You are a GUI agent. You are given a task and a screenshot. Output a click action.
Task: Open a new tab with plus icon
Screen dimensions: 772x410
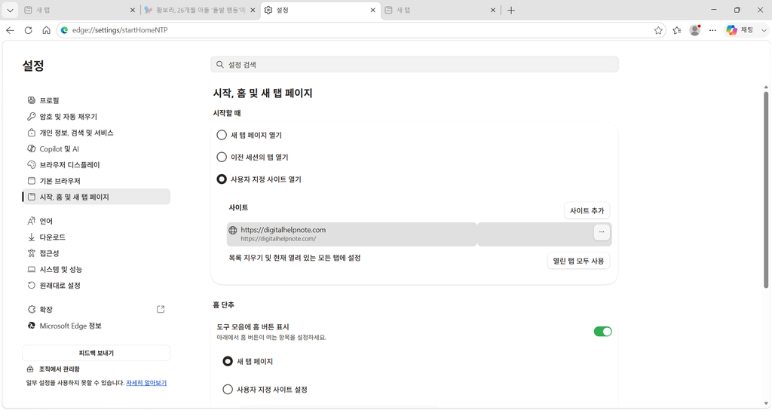coord(511,10)
